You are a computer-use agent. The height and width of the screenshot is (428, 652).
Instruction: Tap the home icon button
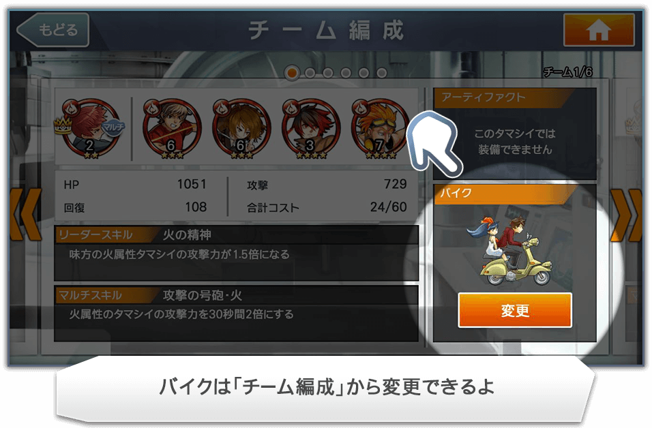(599, 29)
